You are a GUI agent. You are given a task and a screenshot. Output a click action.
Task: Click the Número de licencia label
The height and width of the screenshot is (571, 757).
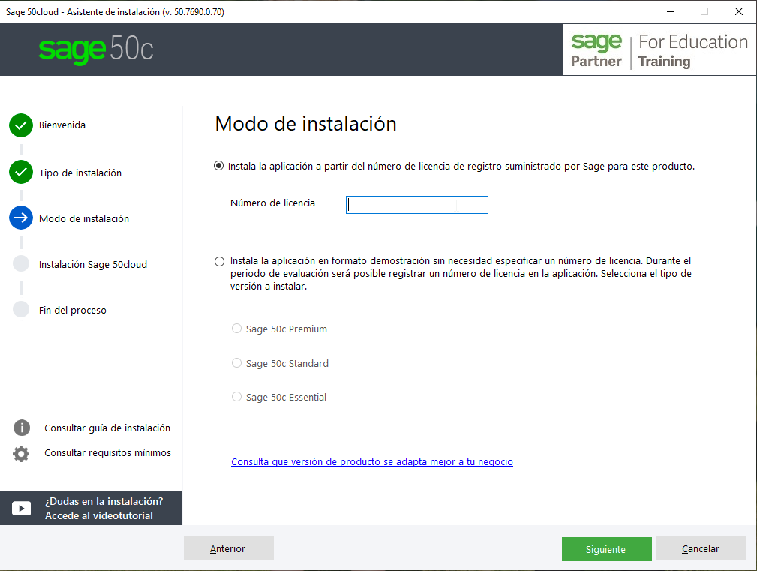272,203
